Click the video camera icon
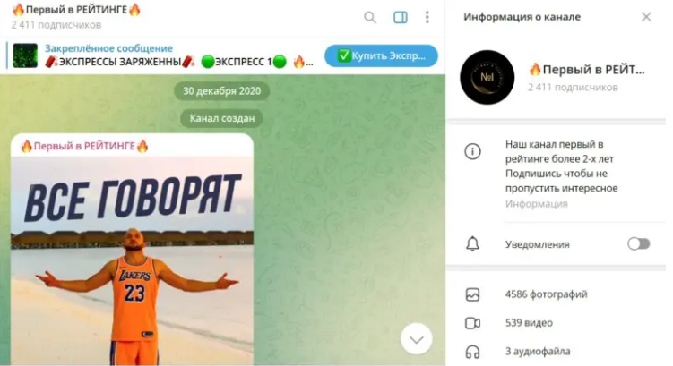Image resolution: width=673 pixels, height=366 pixels. point(472,323)
